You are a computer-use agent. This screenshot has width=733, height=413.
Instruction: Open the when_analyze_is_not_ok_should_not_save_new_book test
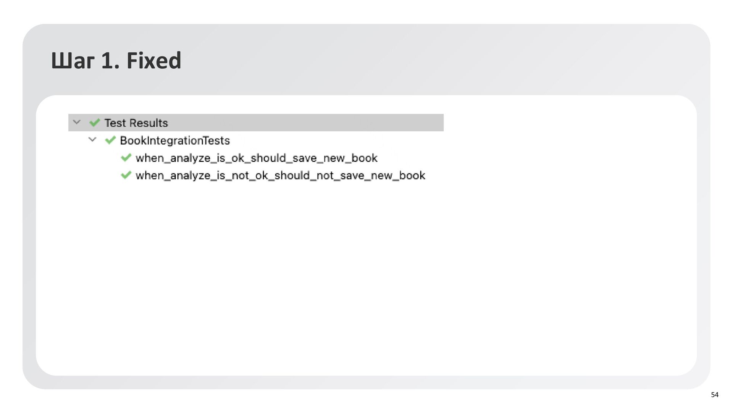tap(280, 176)
